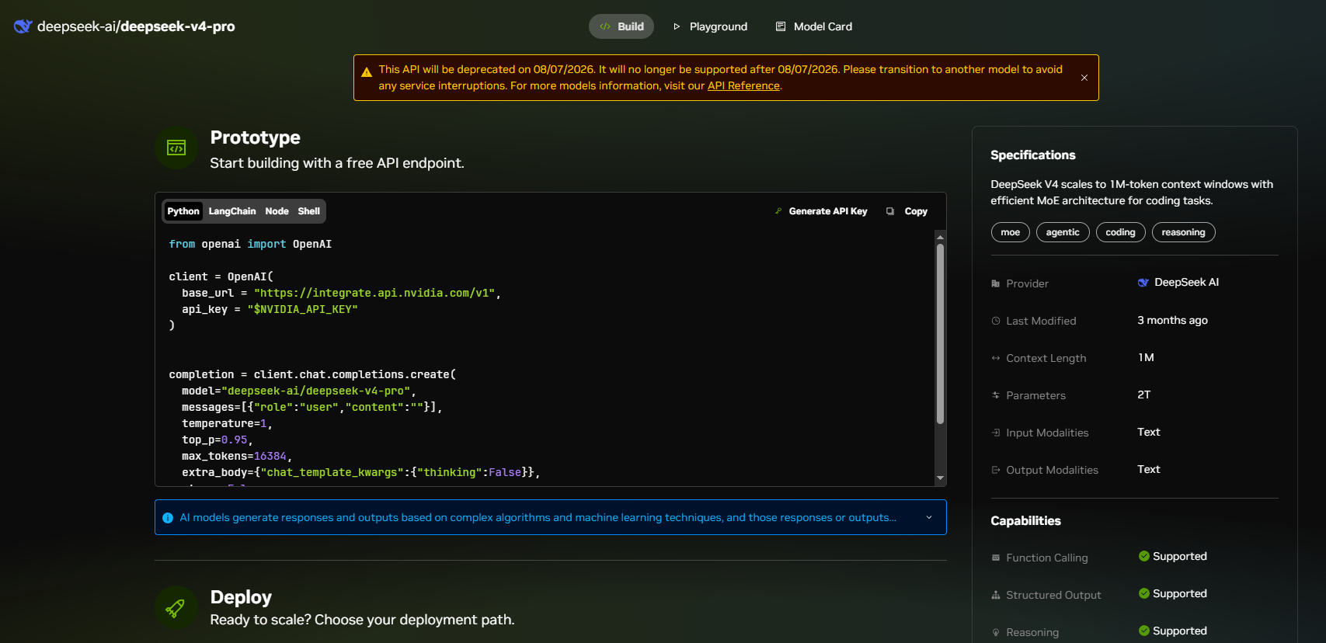
Task: Click the green check beside Structured Output
Action: coord(1144,593)
